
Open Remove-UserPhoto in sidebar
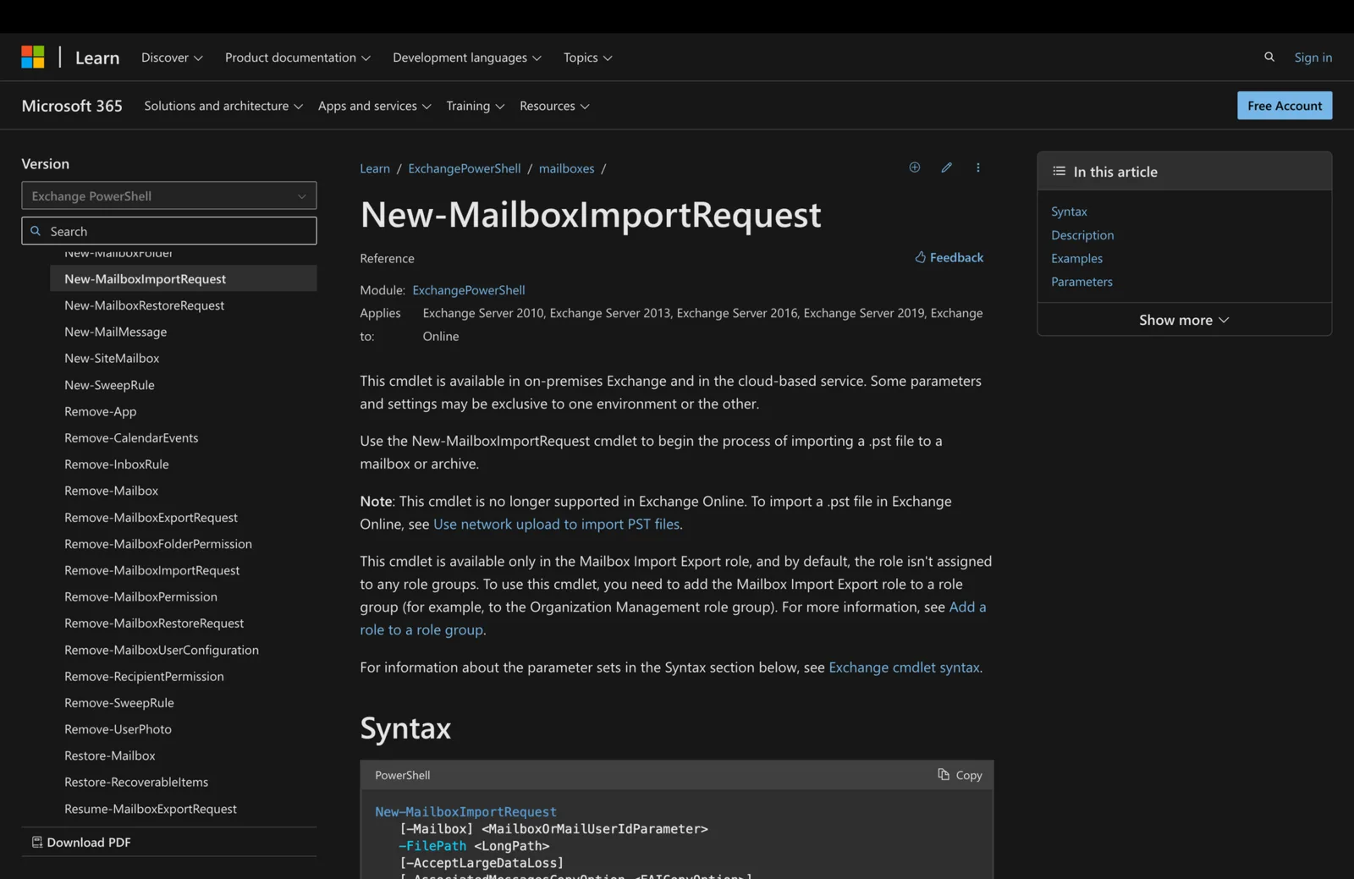pyautogui.click(x=118, y=728)
